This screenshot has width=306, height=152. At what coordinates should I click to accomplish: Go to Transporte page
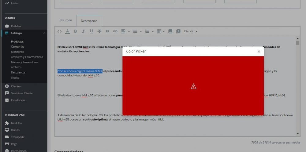click(18, 137)
